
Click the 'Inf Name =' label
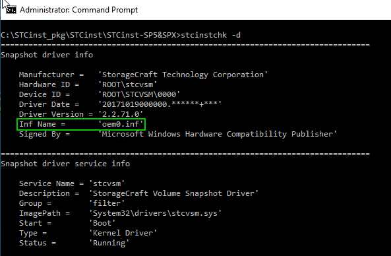point(42,124)
